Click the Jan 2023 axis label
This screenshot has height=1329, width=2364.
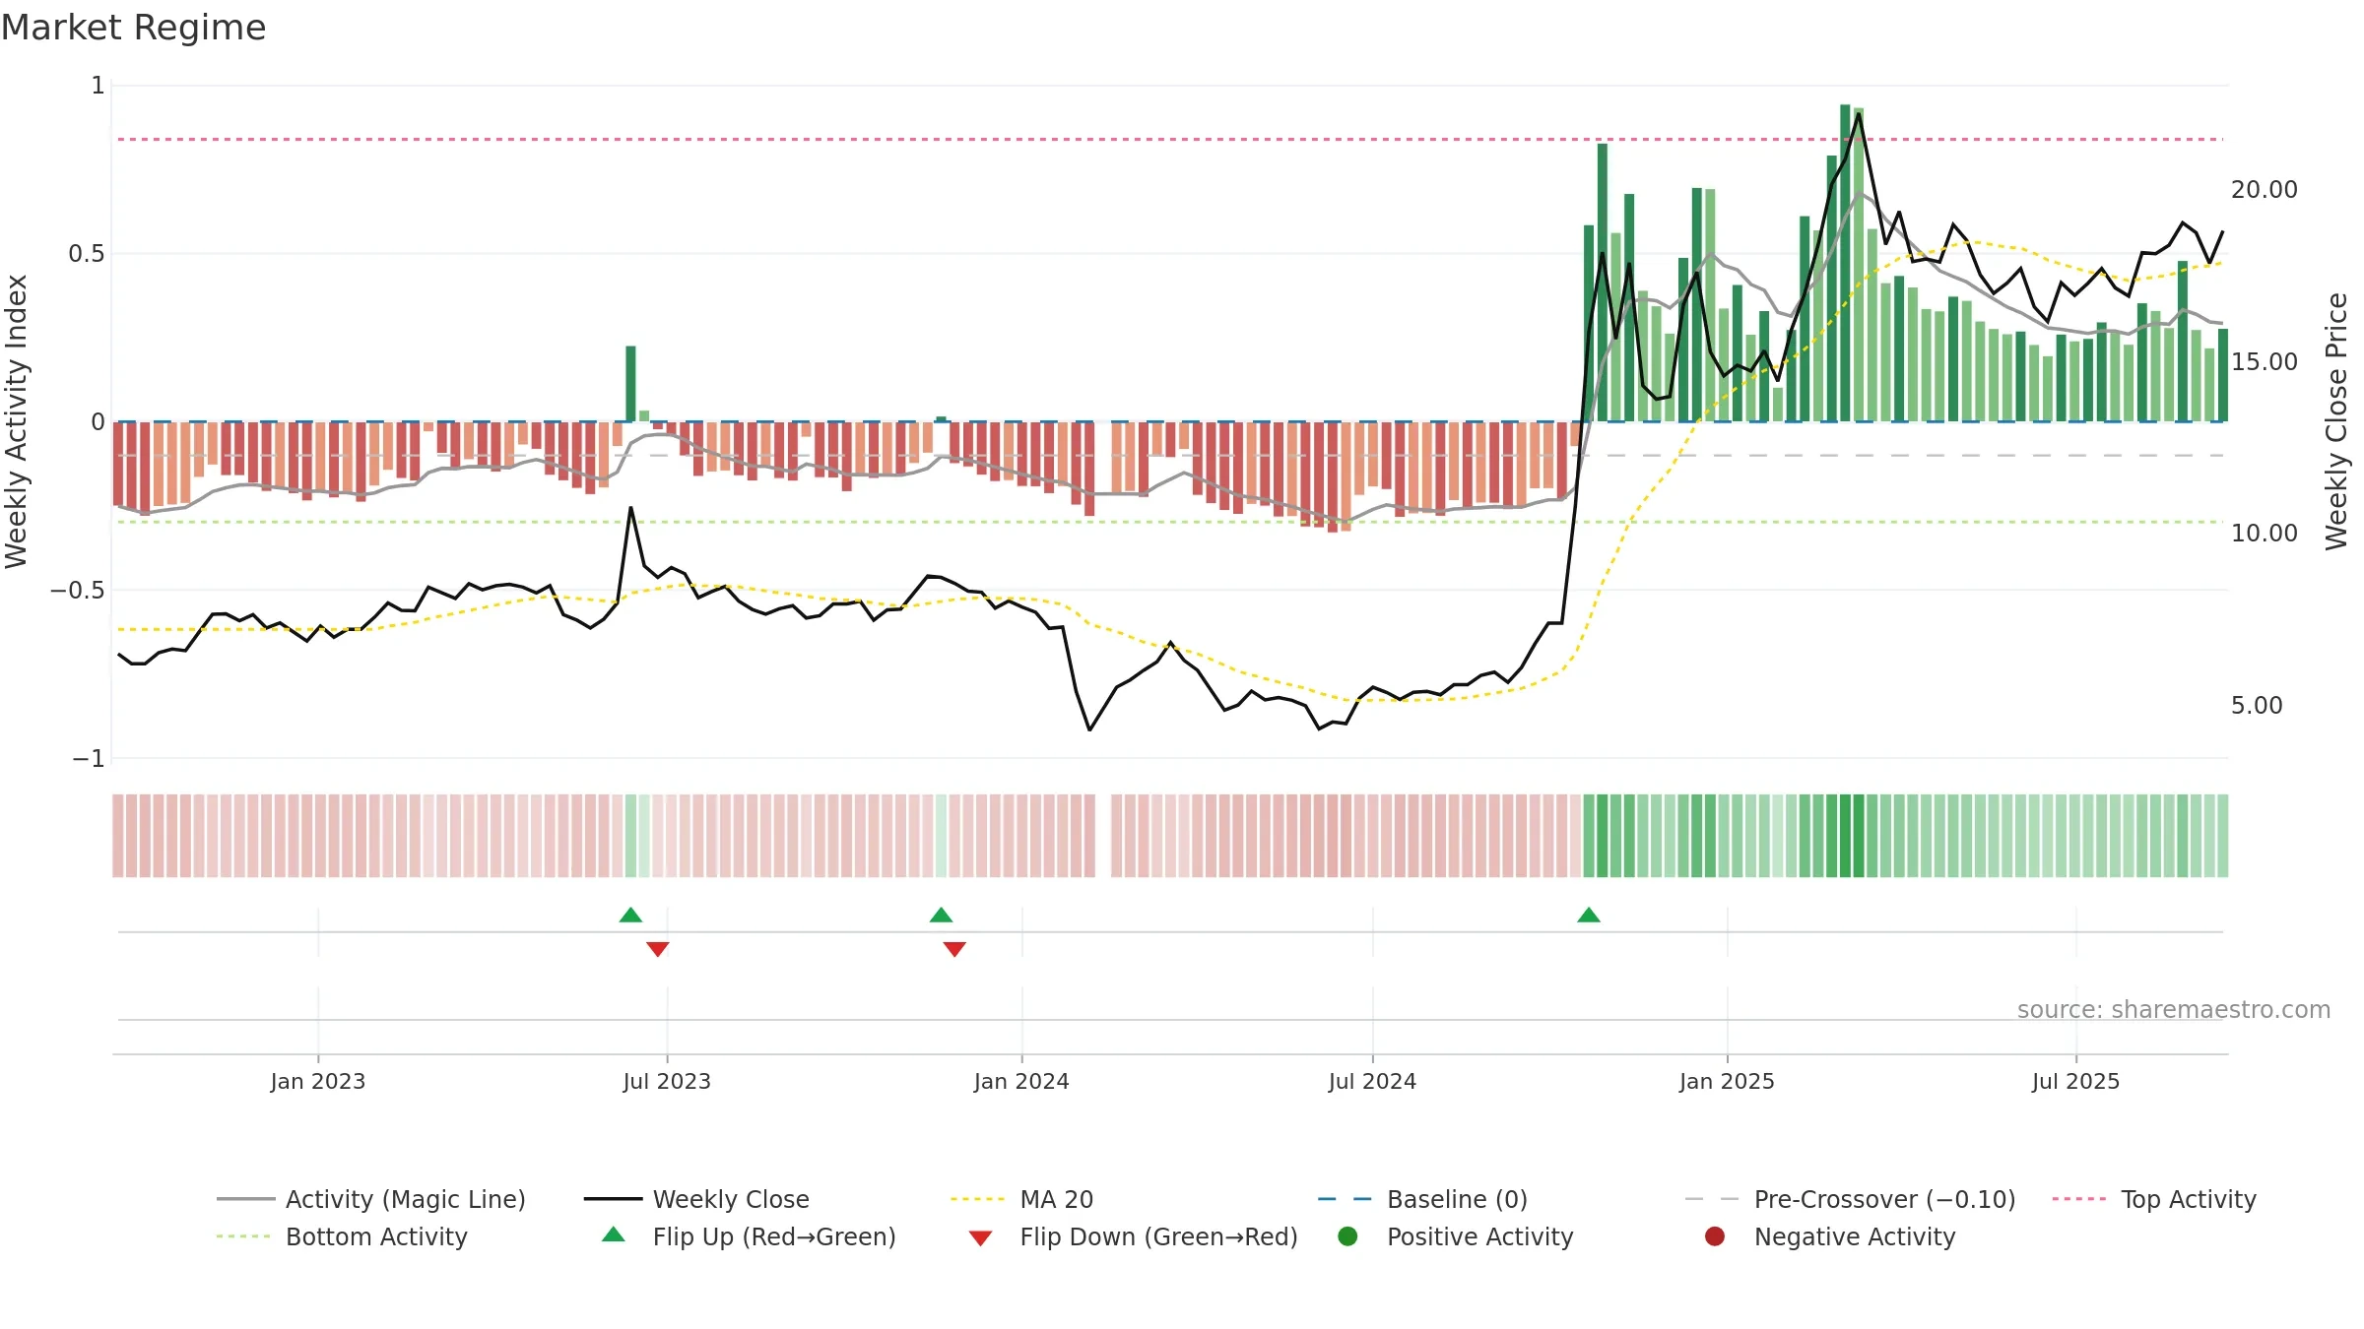pos(318,1081)
